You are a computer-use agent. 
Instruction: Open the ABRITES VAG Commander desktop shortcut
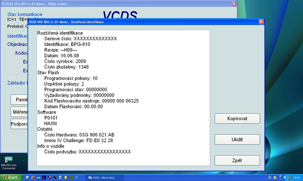pyautogui.click(x=9, y=163)
